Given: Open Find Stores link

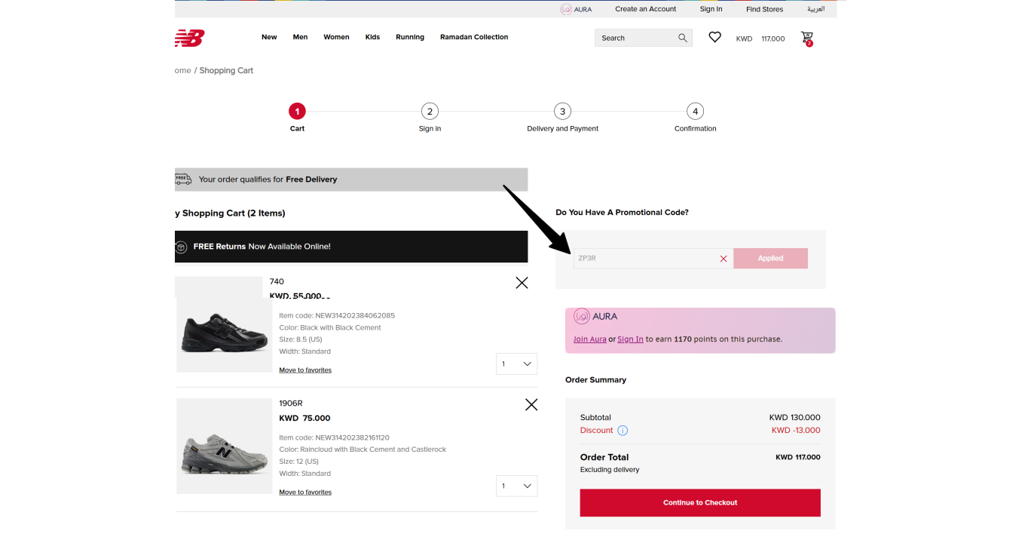Looking at the screenshot, I should pyautogui.click(x=764, y=9).
